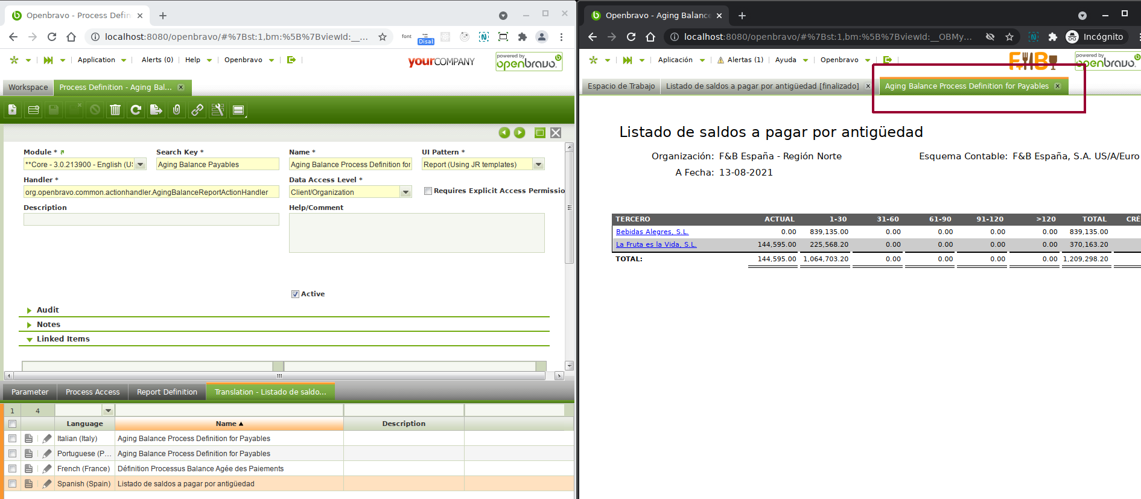This screenshot has width=1141, height=499.
Task: Open the Parameter tab
Action: pyautogui.click(x=30, y=392)
